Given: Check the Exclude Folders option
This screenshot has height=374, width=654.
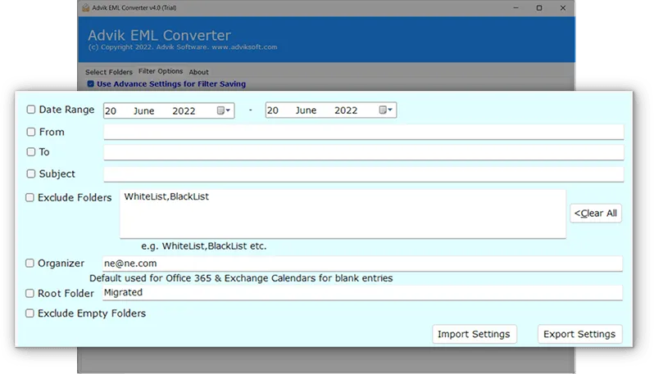Looking at the screenshot, I should pos(30,197).
